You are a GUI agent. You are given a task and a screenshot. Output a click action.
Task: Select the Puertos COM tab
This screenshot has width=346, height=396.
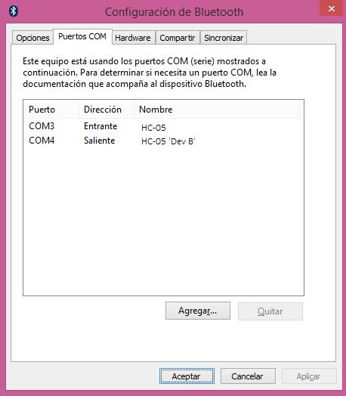[x=82, y=36]
